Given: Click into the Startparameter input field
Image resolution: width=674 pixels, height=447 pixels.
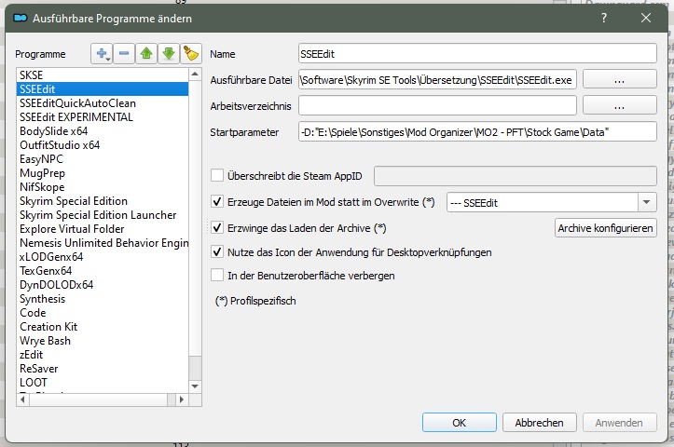Looking at the screenshot, I should (477, 132).
